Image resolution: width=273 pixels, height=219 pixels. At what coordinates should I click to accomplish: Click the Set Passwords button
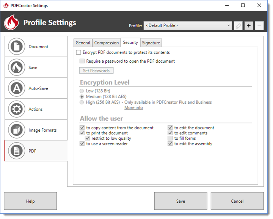96,71
